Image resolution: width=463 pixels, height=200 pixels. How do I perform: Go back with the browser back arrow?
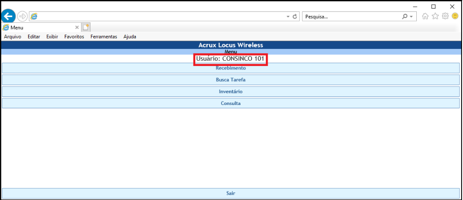point(8,16)
